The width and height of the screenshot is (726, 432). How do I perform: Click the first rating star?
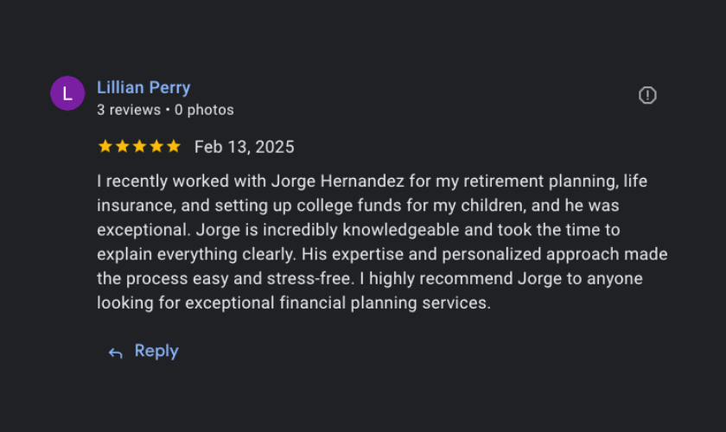pos(105,146)
